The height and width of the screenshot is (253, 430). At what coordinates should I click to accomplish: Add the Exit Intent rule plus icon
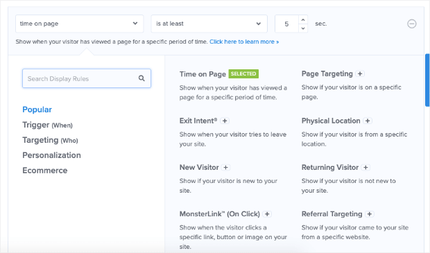225,121
